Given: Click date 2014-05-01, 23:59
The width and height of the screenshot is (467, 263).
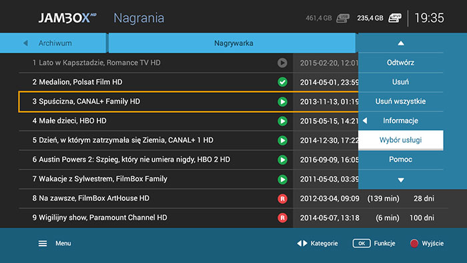Looking at the screenshot, I should [x=329, y=82].
